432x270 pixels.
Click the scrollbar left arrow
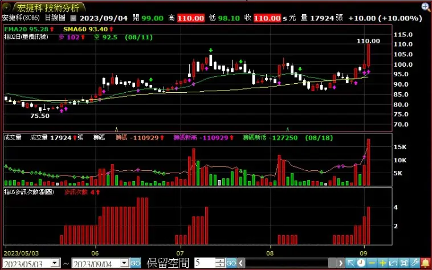[241, 263]
